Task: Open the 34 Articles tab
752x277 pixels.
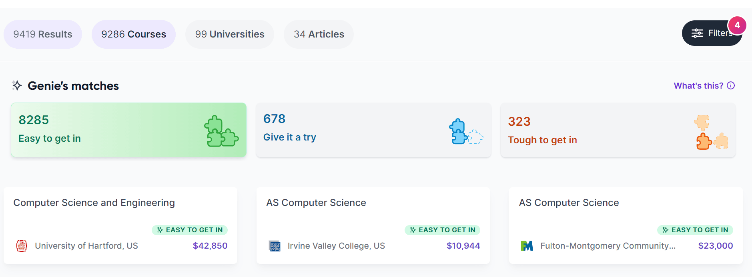Action: [x=319, y=34]
